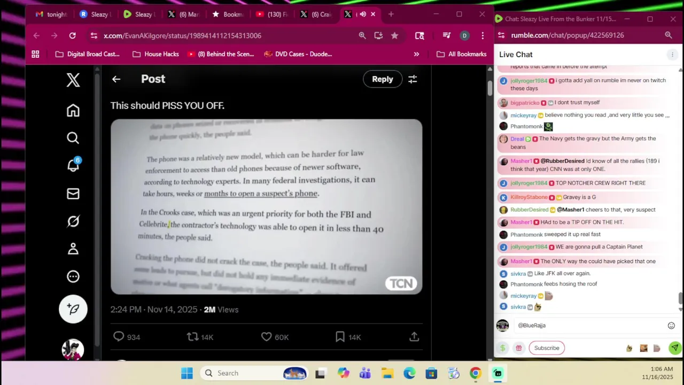Image resolution: width=684 pixels, height=385 pixels.
Task: Mute audio on the active X tab
Action: click(x=363, y=14)
